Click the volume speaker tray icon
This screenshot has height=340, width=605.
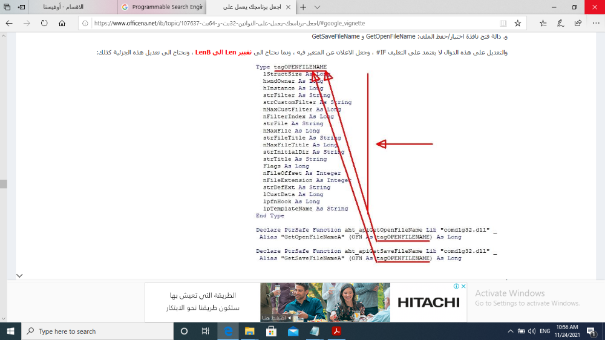pyautogui.click(x=531, y=331)
